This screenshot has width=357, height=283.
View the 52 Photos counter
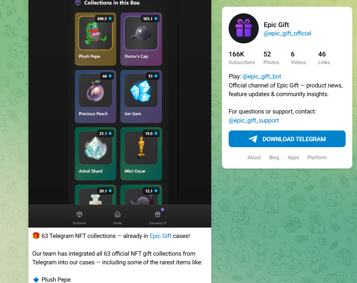[x=271, y=58]
